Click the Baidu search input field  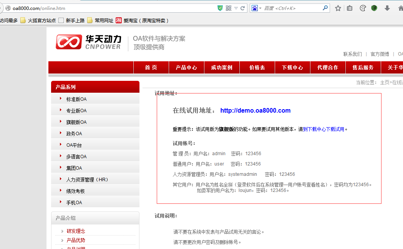[x=292, y=8]
